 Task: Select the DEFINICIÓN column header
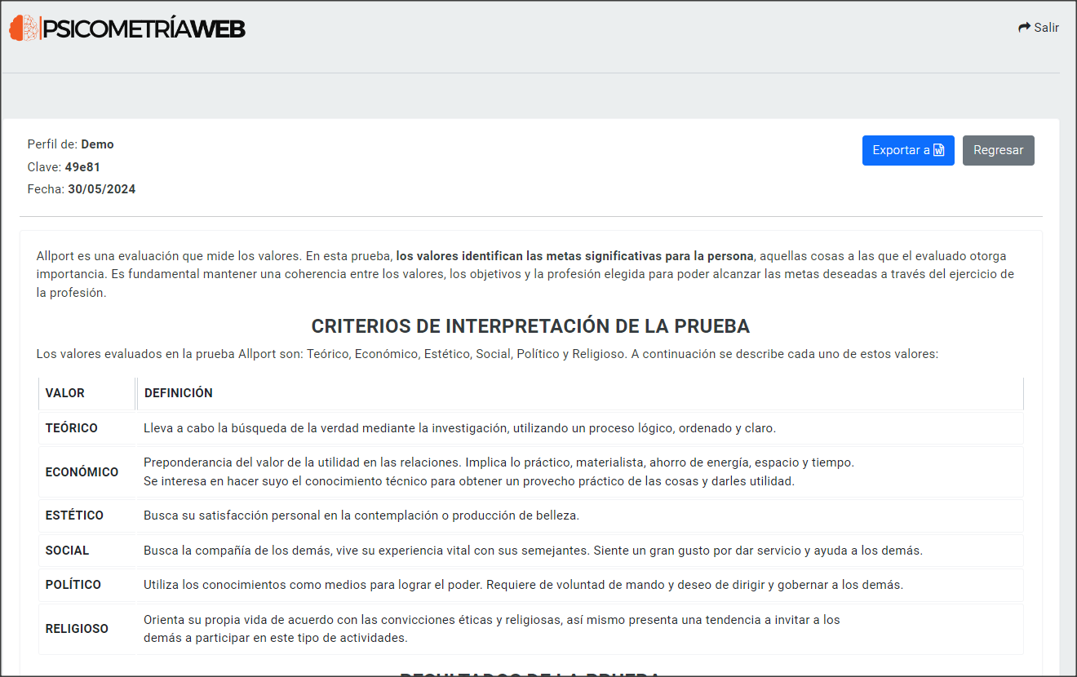179,393
